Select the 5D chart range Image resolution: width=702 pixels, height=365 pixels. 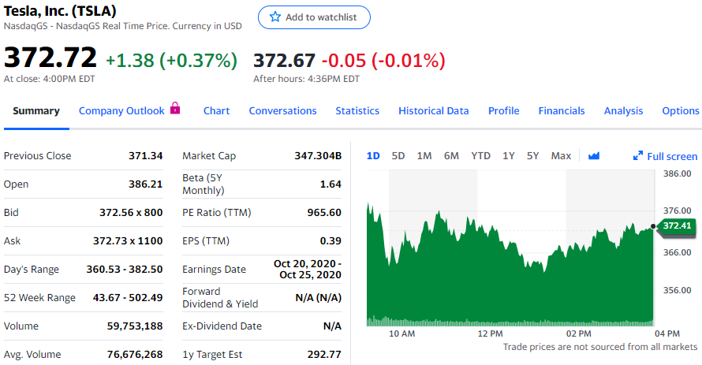pyautogui.click(x=398, y=156)
